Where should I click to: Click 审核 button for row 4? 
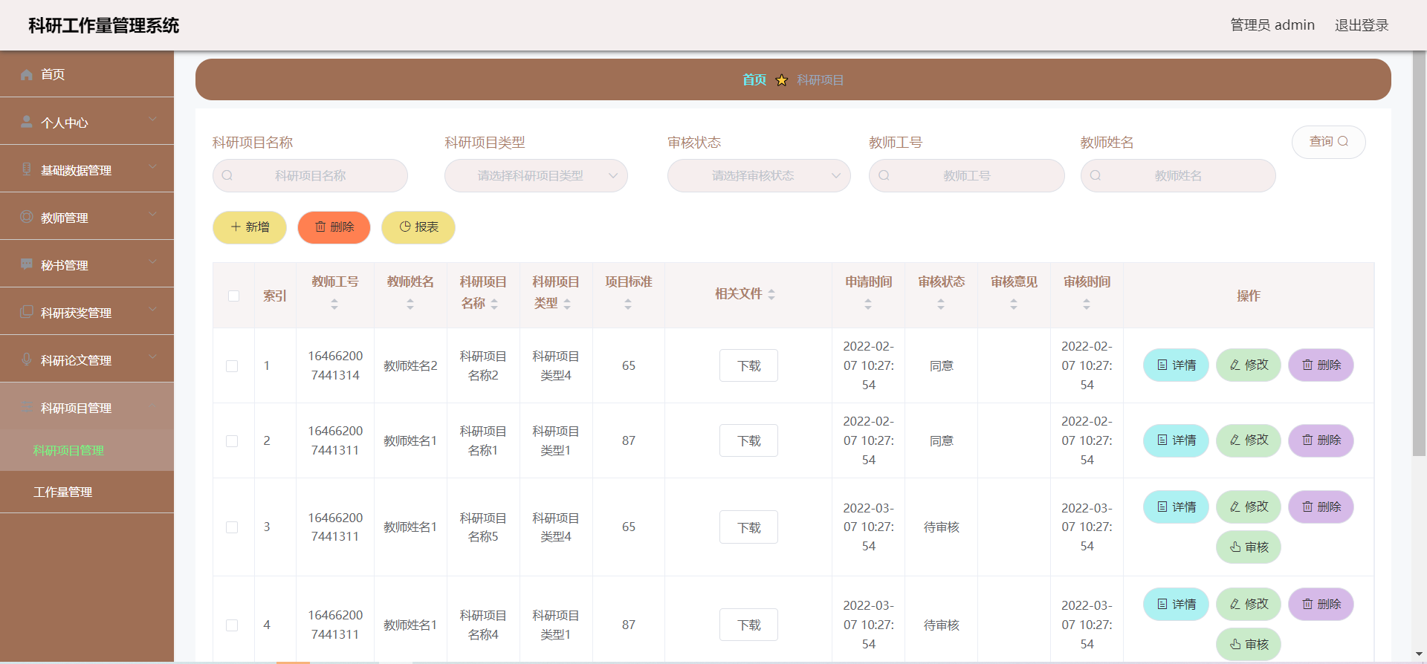[1249, 645]
